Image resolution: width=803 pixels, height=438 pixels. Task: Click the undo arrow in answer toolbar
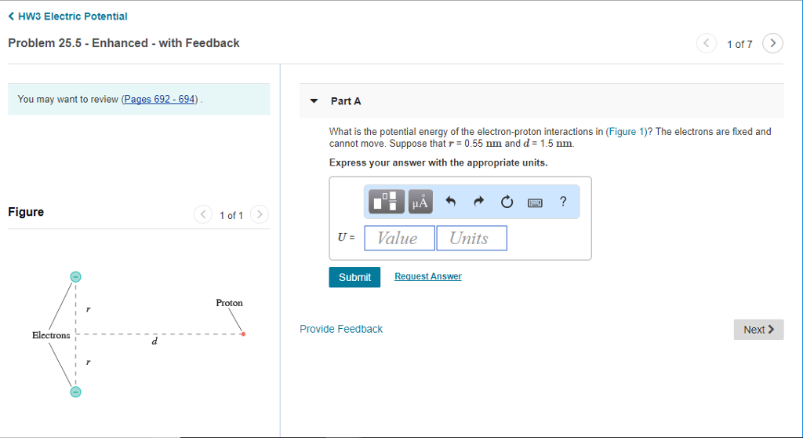tap(451, 201)
